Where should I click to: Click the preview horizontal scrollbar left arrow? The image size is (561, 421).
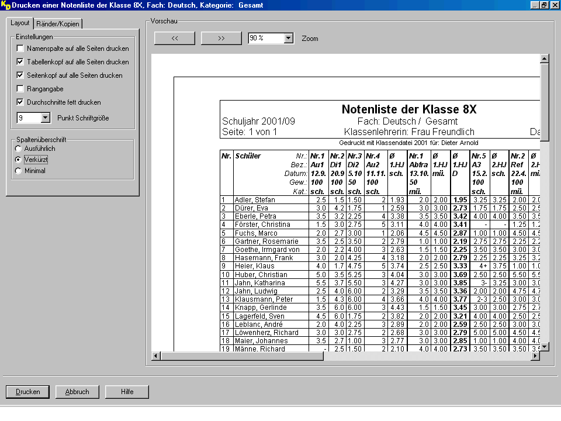(155, 356)
